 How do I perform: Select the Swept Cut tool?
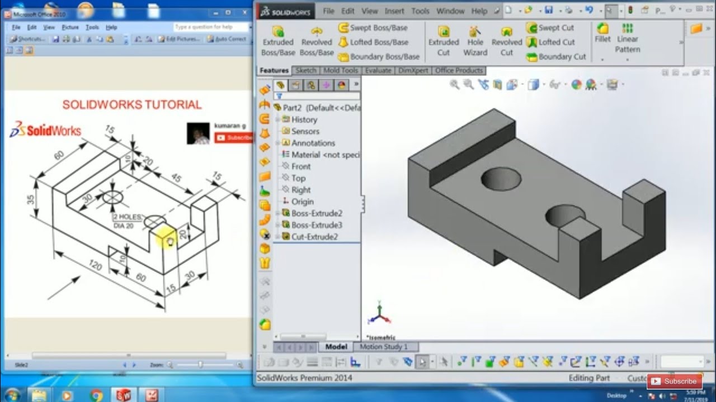tap(550, 28)
